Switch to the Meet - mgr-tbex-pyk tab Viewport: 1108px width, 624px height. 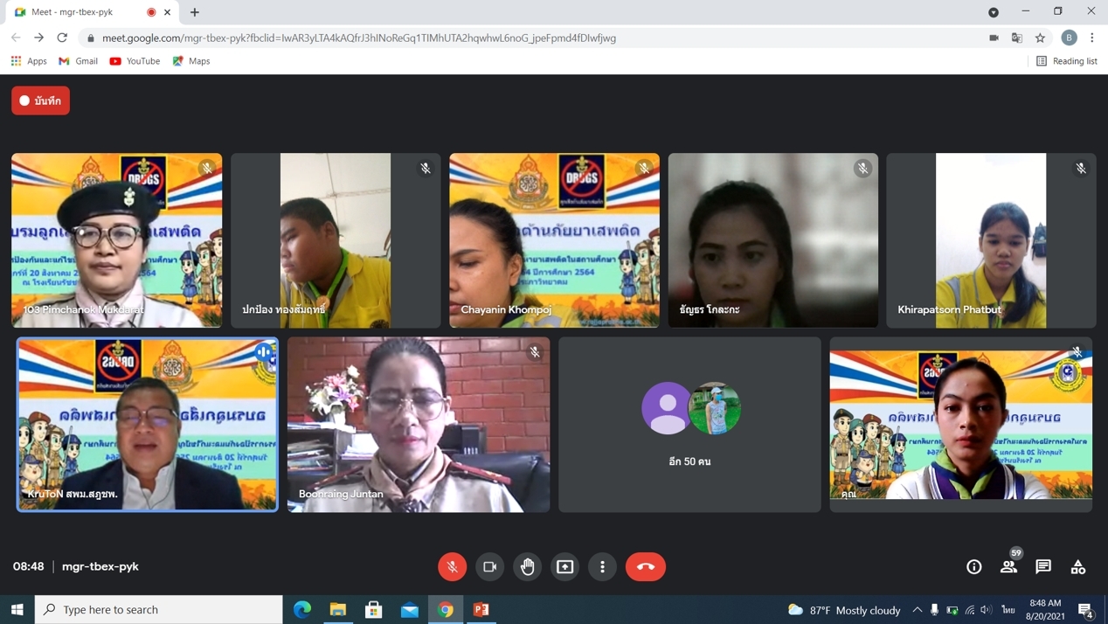pos(83,12)
